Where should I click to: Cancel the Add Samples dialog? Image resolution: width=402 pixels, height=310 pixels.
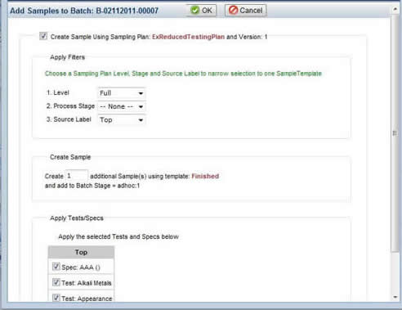pyautogui.click(x=245, y=11)
